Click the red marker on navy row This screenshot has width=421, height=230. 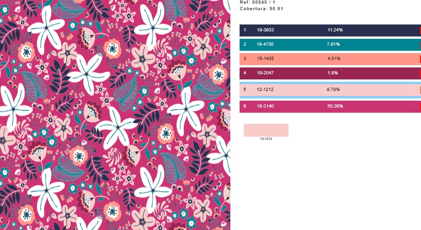420,30
